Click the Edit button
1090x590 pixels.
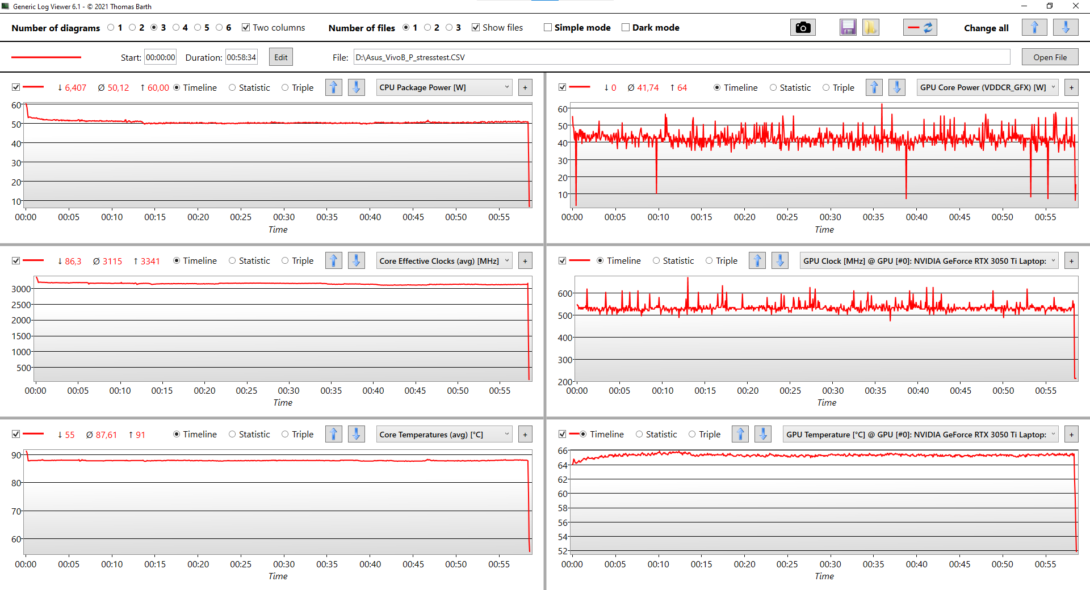pos(281,57)
